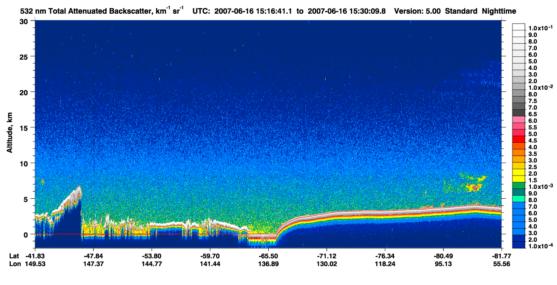Pick the dark gray swatch beside 6.5
557x285 pixels.
tap(519, 112)
